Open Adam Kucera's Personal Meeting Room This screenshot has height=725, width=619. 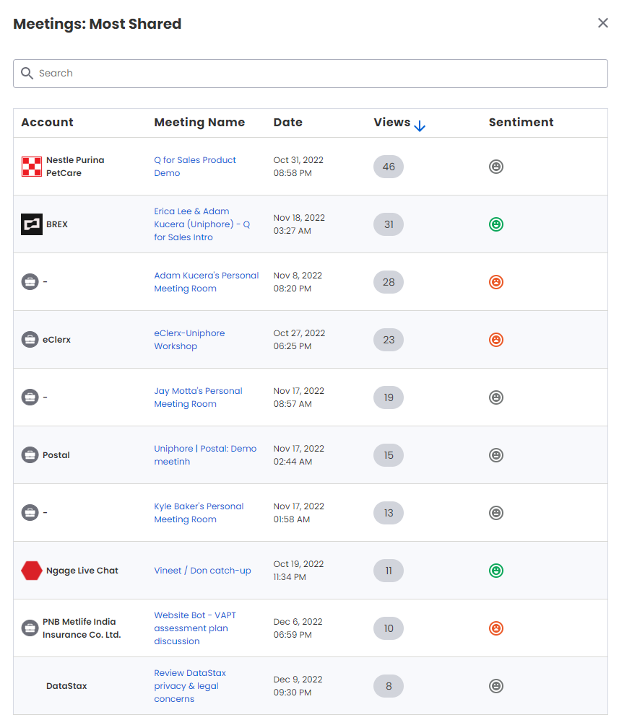click(x=206, y=282)
